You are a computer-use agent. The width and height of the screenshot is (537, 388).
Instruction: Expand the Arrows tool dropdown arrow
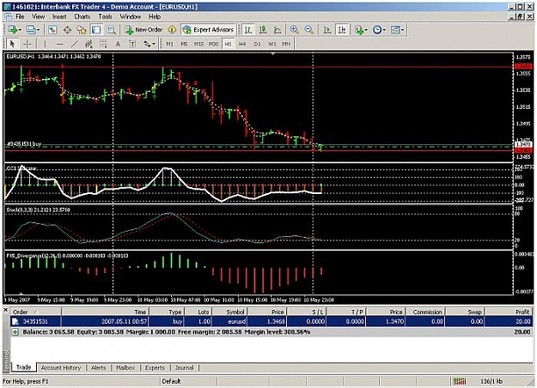coord(154,44)
